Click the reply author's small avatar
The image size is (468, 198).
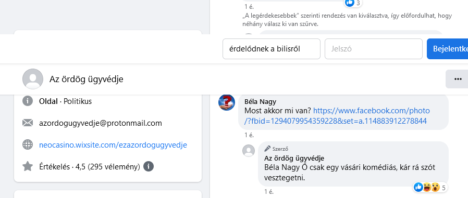[x=249, y=151]
